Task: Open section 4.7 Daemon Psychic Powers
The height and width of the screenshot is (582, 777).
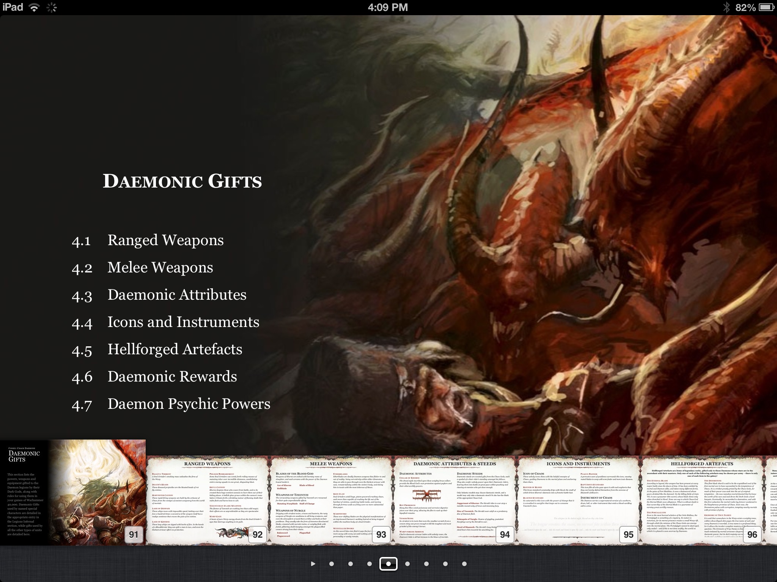Action: coord(171,404)
